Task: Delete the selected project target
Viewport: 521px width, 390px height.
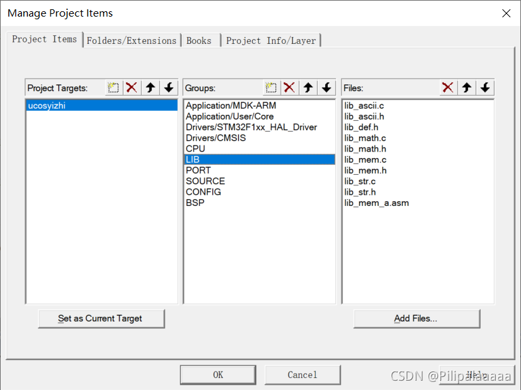Action: [x=132, y=88]
